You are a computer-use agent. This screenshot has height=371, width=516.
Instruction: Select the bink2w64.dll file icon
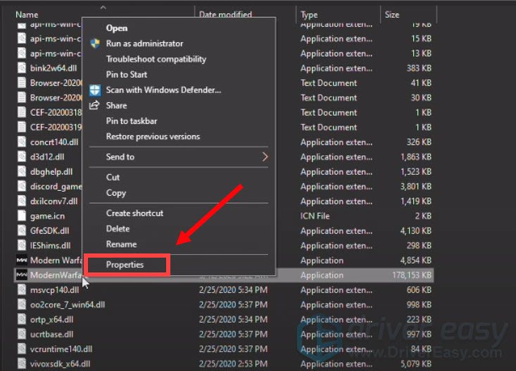(22, 68)
